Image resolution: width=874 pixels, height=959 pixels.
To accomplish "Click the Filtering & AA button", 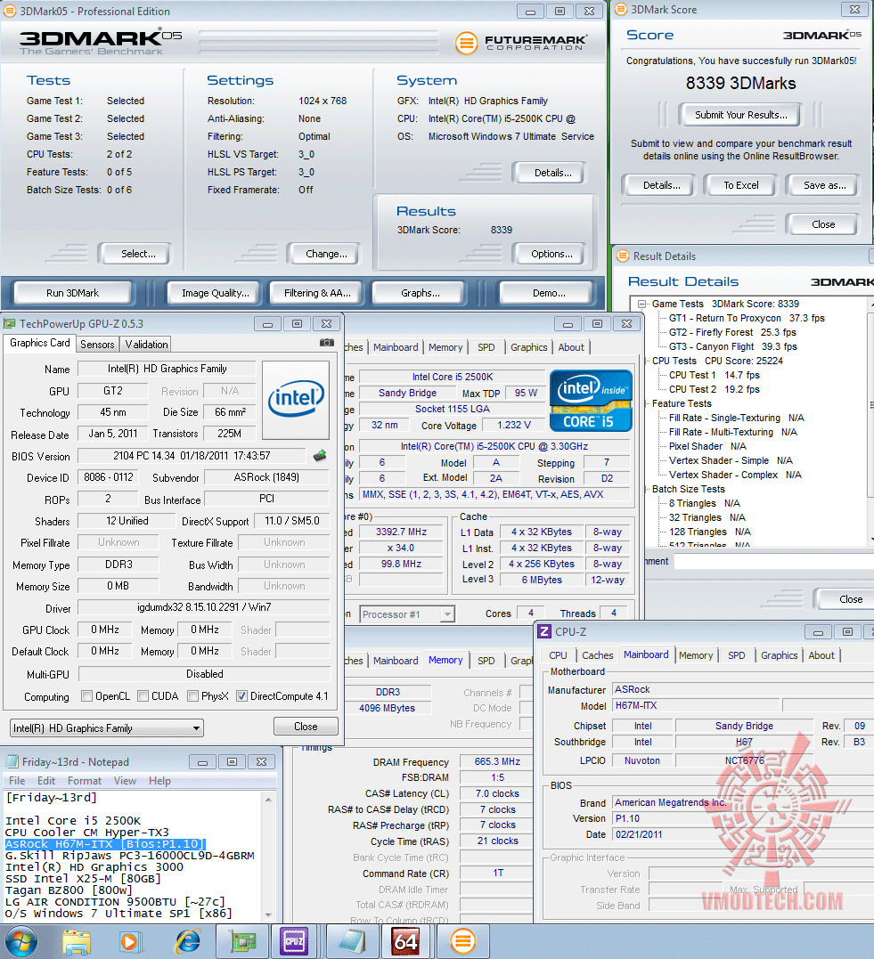I will click(x=317, y=293).
